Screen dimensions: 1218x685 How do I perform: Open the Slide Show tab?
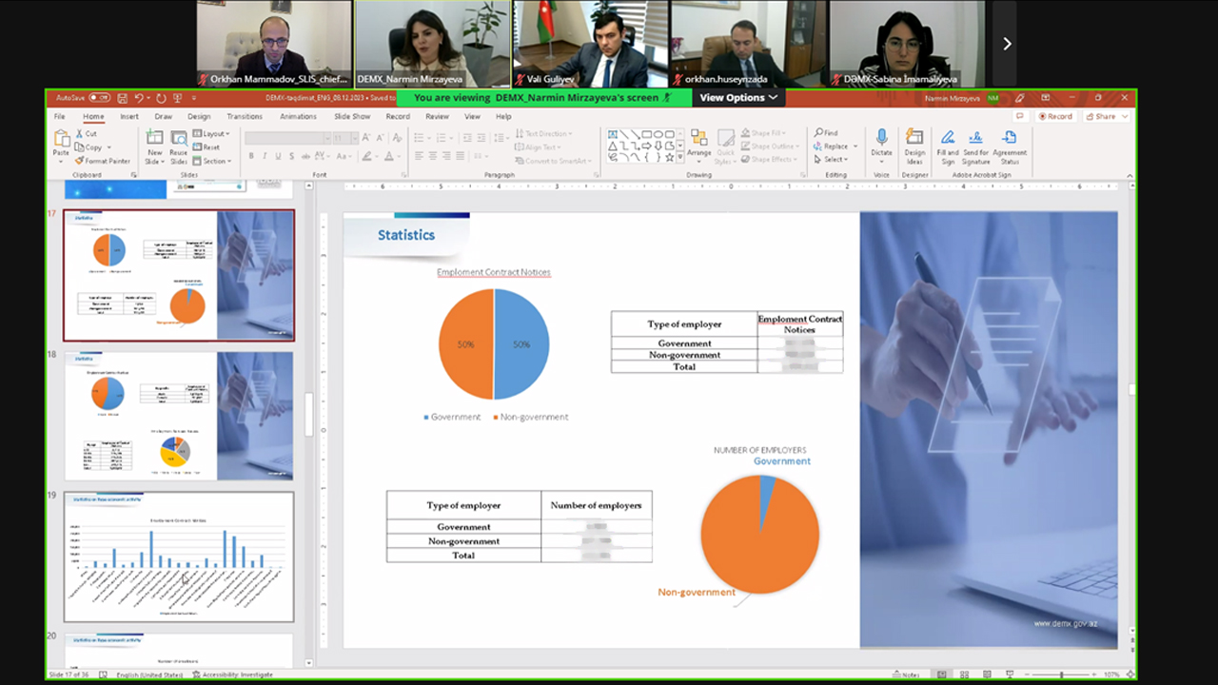(352, 116)
